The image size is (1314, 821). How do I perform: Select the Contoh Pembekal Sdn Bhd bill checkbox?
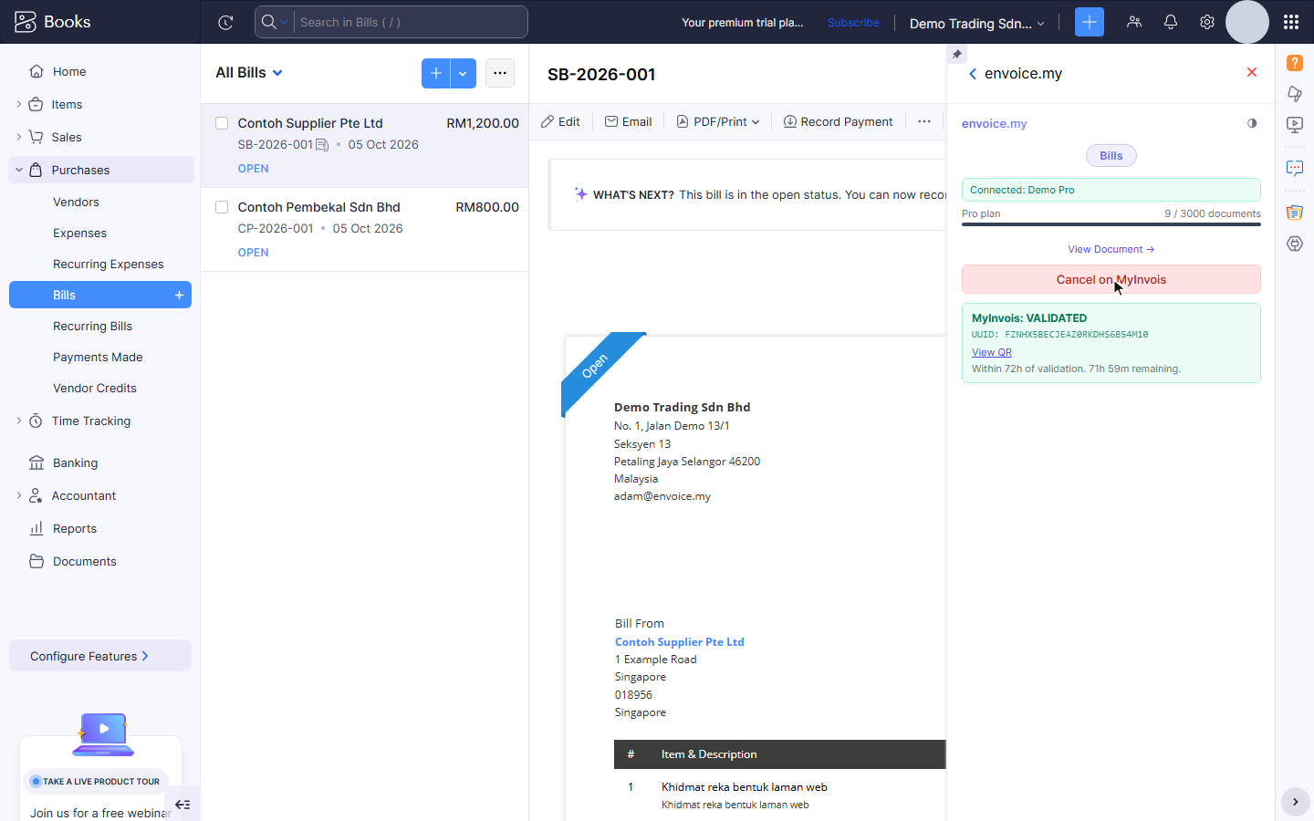[x=222, y=207]
